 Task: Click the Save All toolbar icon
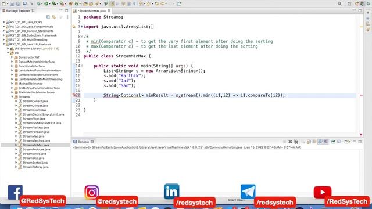(17, 3)
